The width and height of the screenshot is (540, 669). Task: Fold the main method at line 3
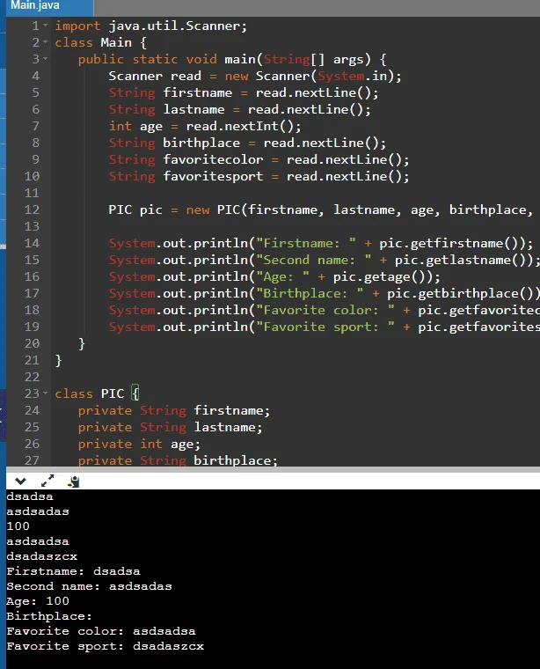pyautogui.click(x=45, y=59)
